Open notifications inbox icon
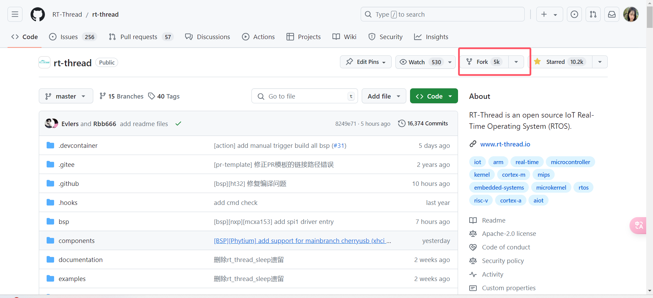 click(x=612, y=14)
